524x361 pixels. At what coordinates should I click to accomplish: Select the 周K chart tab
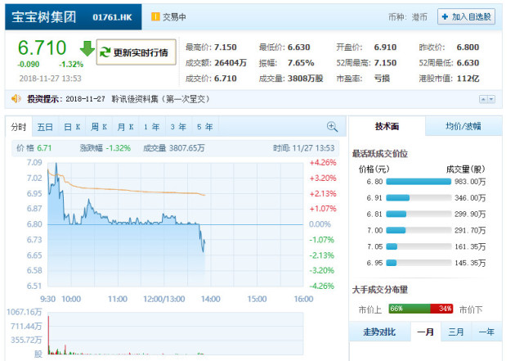pos(99,127)
